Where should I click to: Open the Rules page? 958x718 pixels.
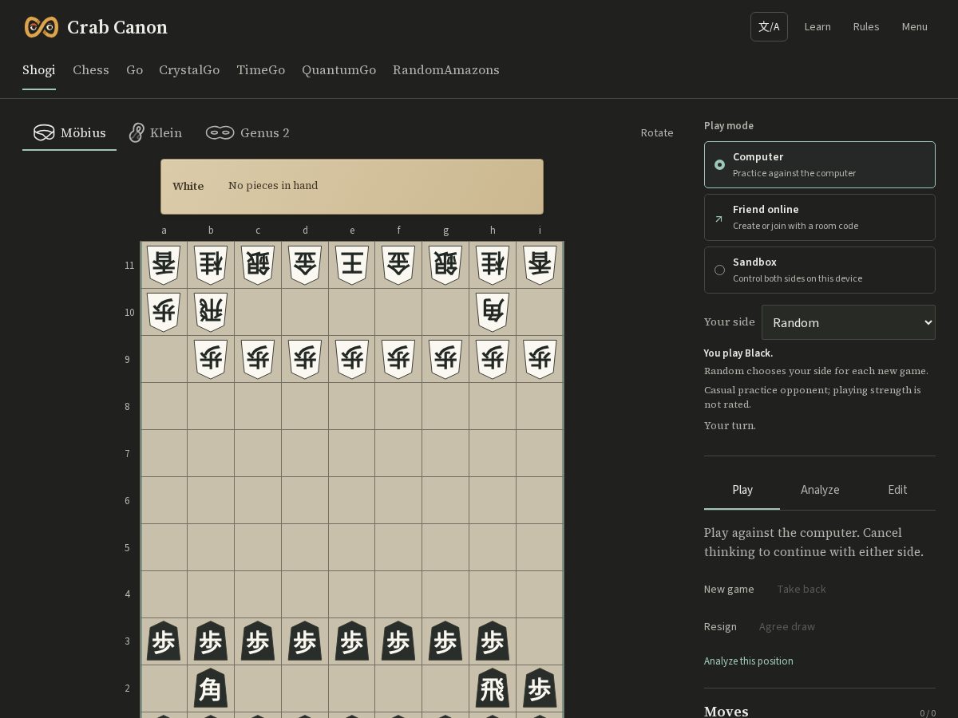click(866, 26)
